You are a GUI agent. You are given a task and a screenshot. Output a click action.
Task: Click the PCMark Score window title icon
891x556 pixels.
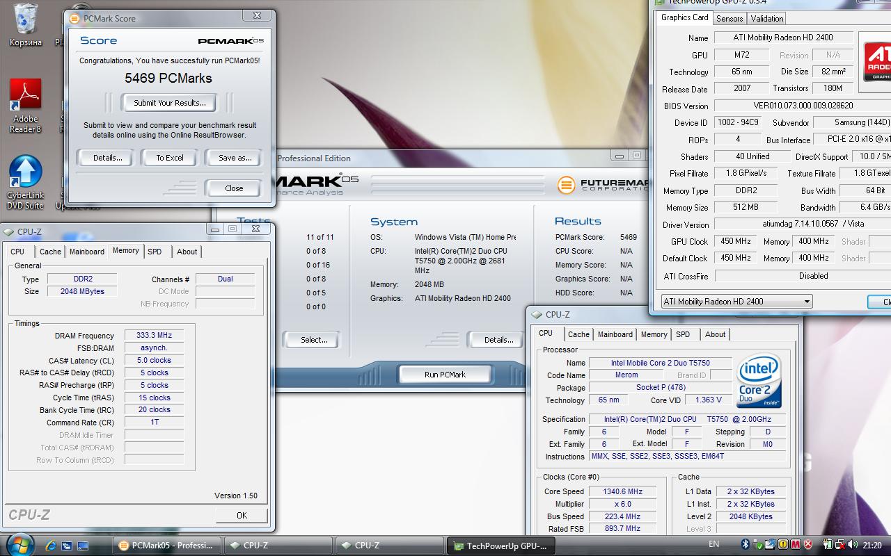[x=74, y=19]
